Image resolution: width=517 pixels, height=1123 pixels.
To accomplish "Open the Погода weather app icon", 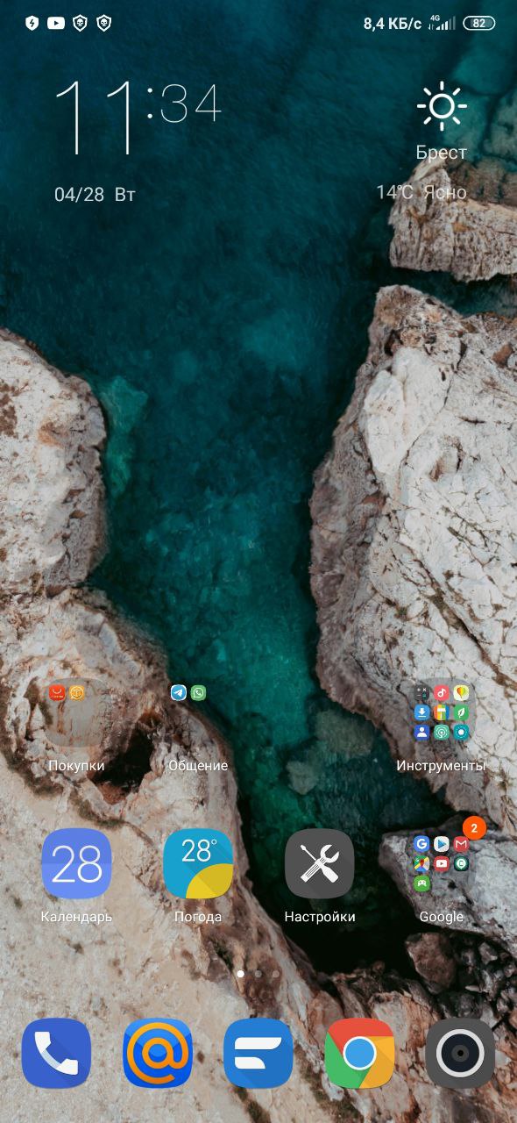I will pos(198,863).
